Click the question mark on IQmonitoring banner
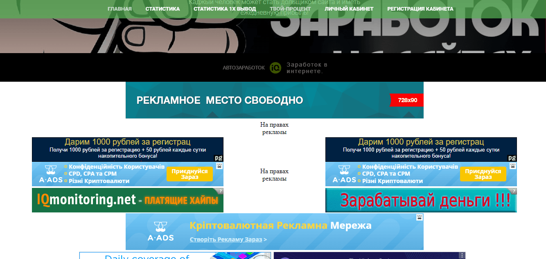Screen dimensions: 546x259 coord(220,191)
